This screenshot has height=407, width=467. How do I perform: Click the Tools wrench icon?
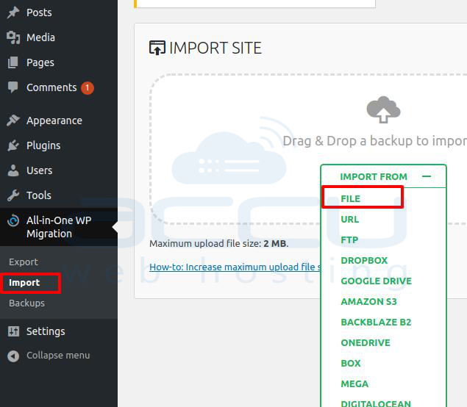(x=13, y=195)
